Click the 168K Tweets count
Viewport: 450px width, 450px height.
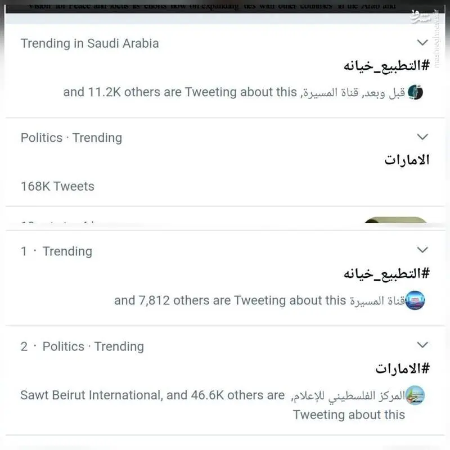click(57, 186)
